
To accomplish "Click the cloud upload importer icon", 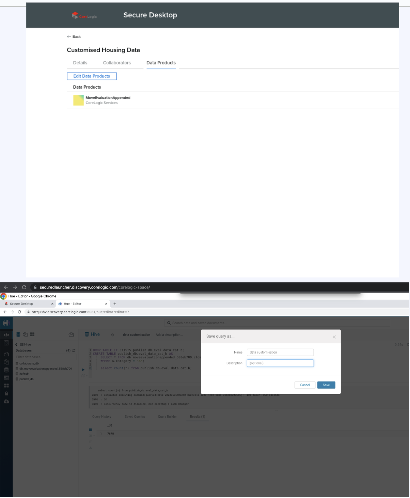I will coord(6,402).
